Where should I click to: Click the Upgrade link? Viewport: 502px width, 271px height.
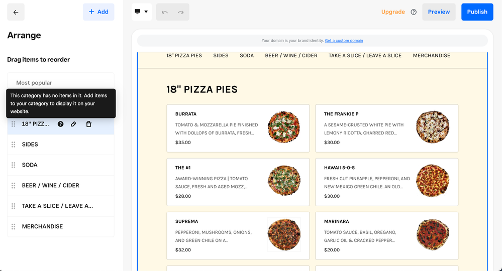point(393,12)
